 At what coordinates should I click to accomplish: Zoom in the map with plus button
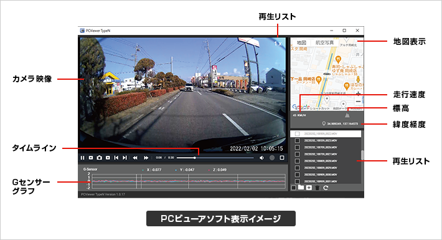click(359, 94)
